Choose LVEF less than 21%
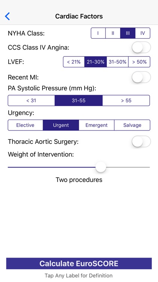Viewport: 158px width, 282px height. point(74,62)
